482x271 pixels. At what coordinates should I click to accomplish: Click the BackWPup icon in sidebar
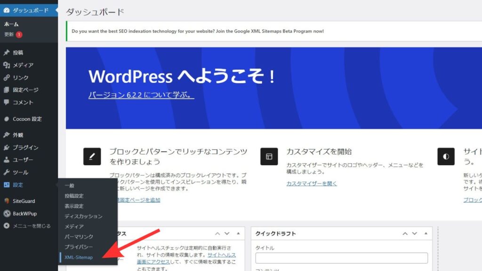[x=7, y=214]
